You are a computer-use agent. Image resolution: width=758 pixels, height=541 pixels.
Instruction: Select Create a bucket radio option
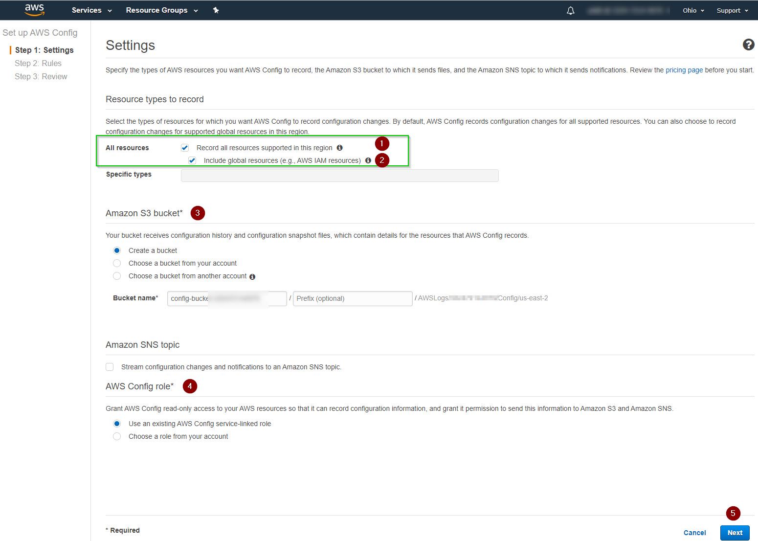click(x=117, y=250)
